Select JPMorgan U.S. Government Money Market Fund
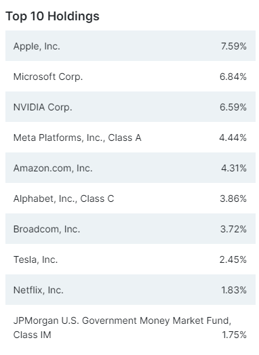Screen dimensions: 259x355 click(122, 328)
